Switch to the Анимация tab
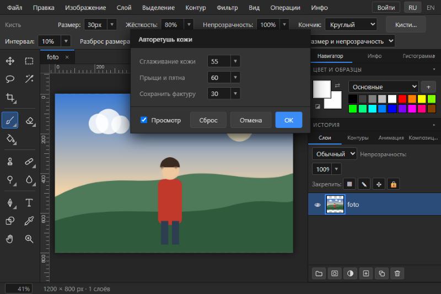The image size is (441, 294). [x=391, y=138]
